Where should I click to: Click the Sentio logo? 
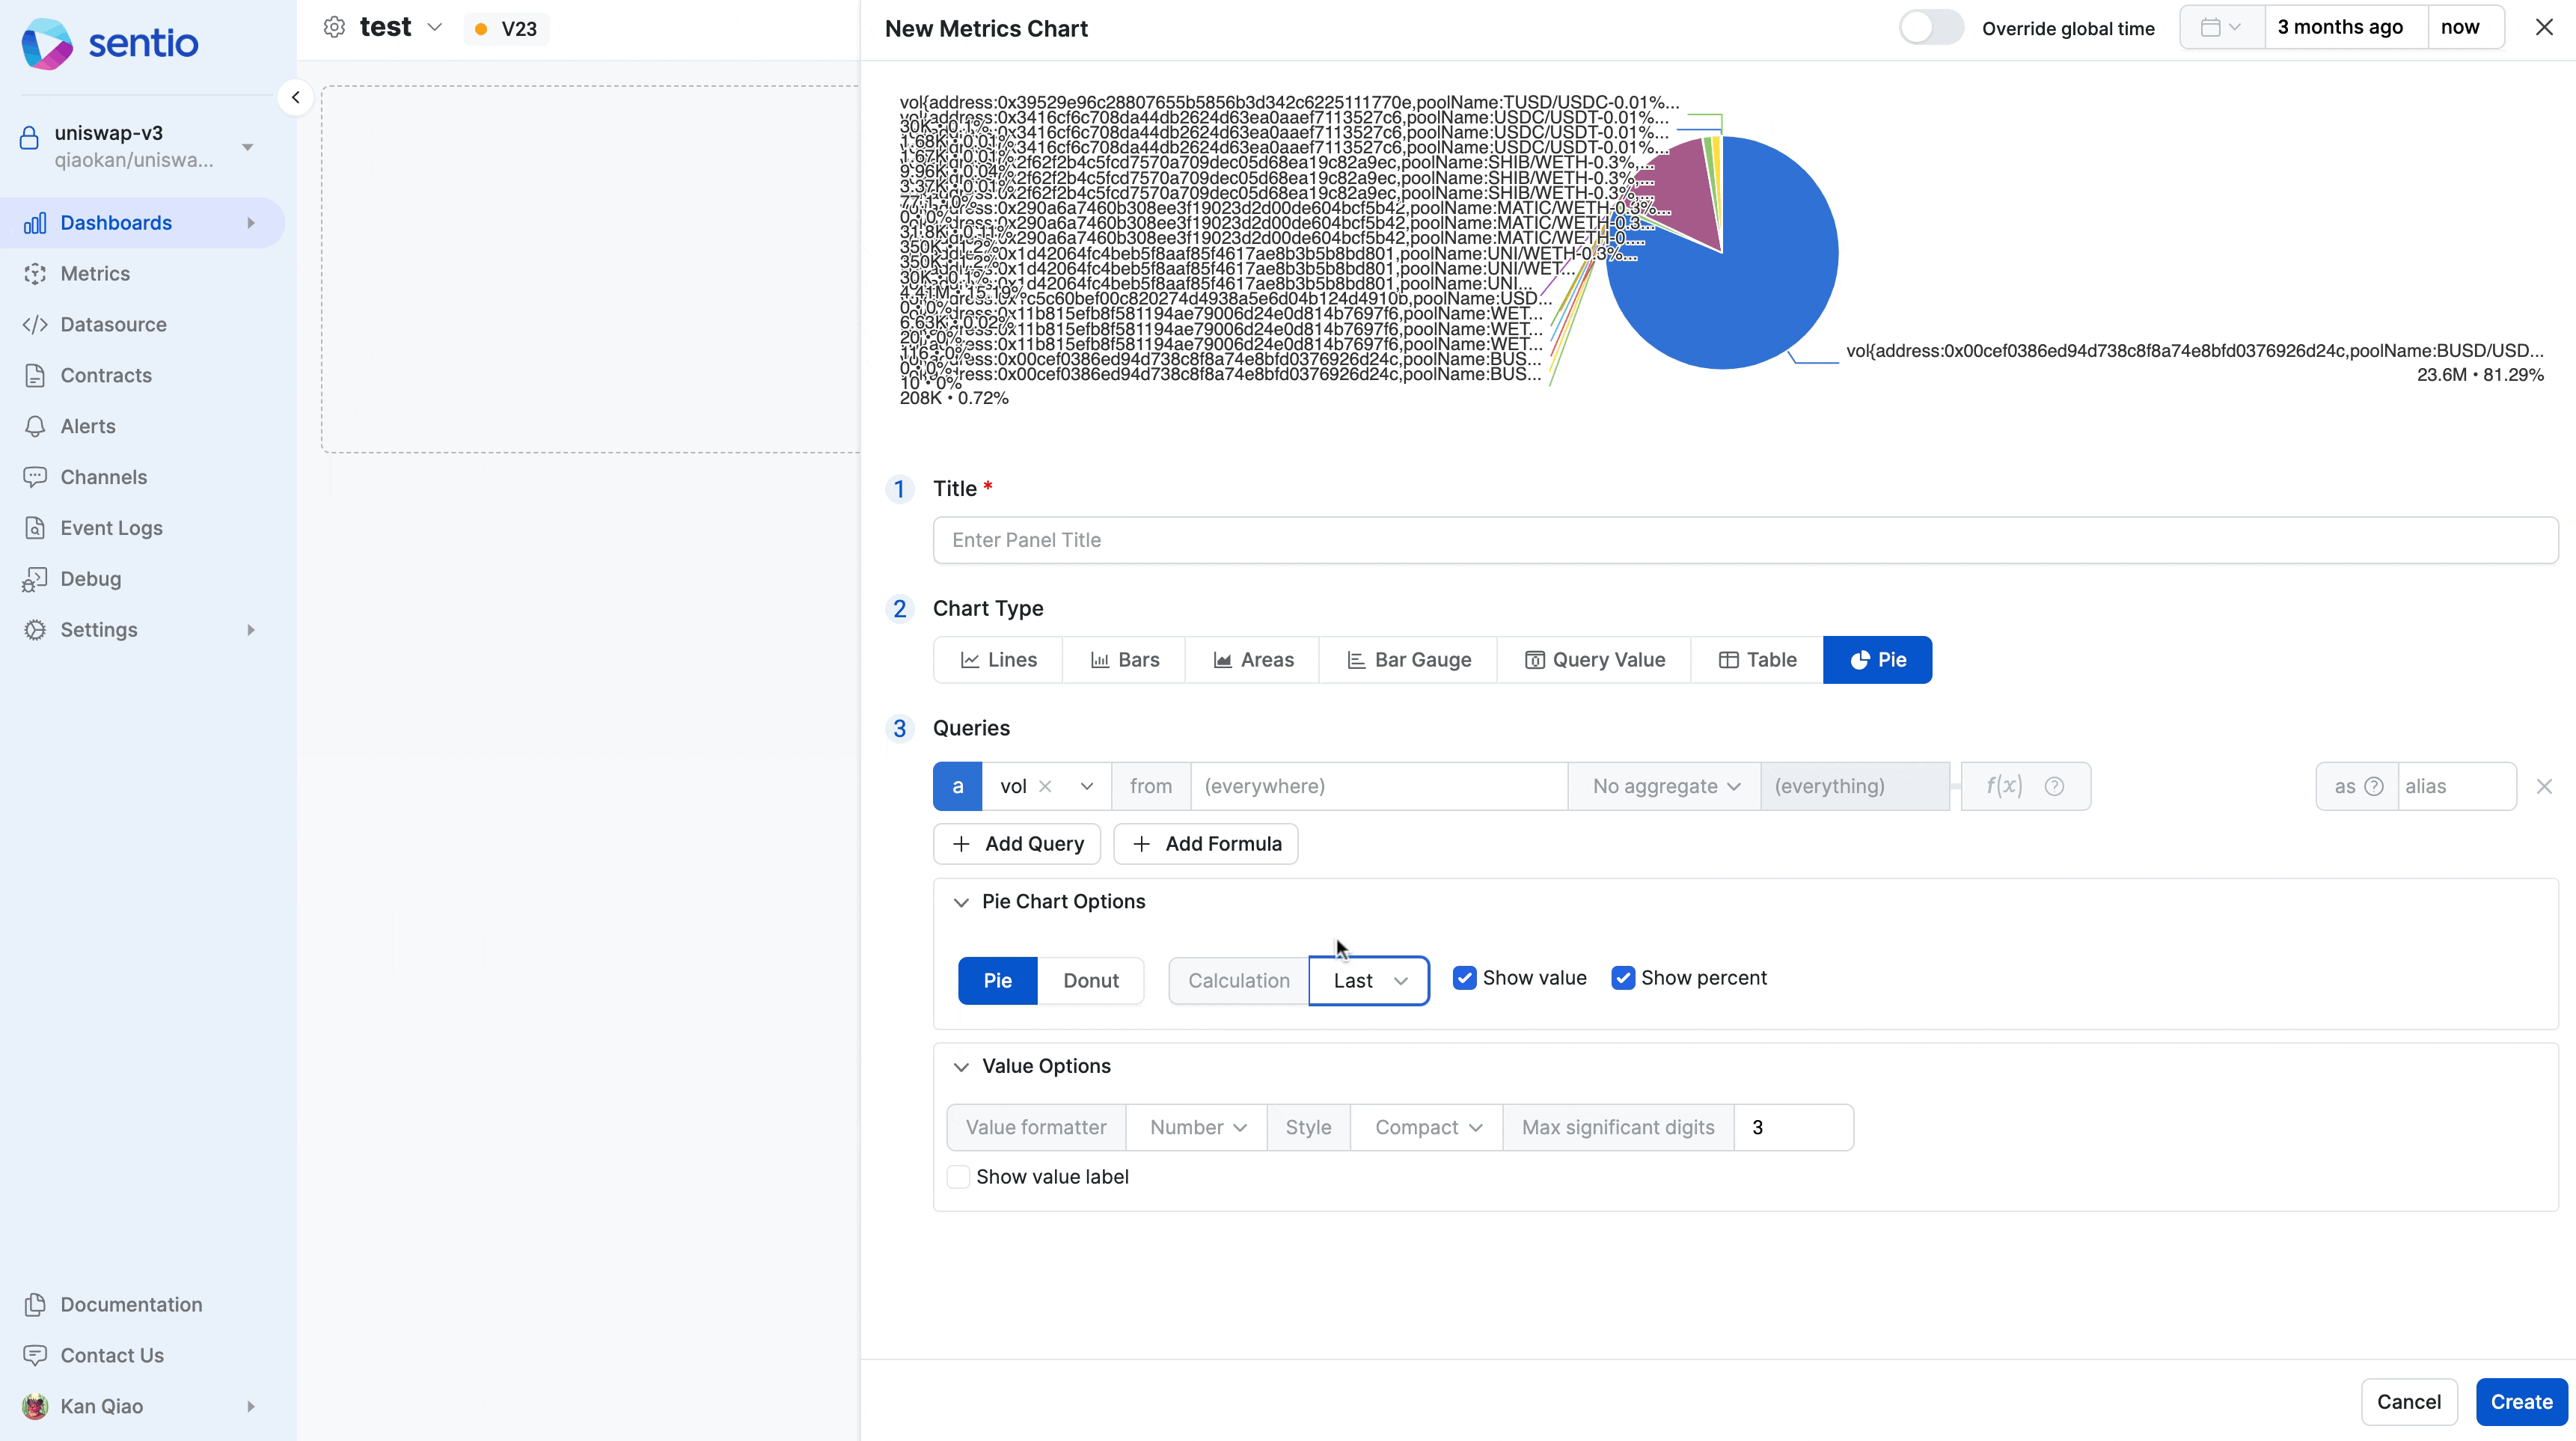tap(110, 43)
